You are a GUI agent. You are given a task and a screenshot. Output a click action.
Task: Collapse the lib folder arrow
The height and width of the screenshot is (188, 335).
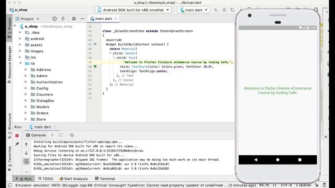point(20,63)
